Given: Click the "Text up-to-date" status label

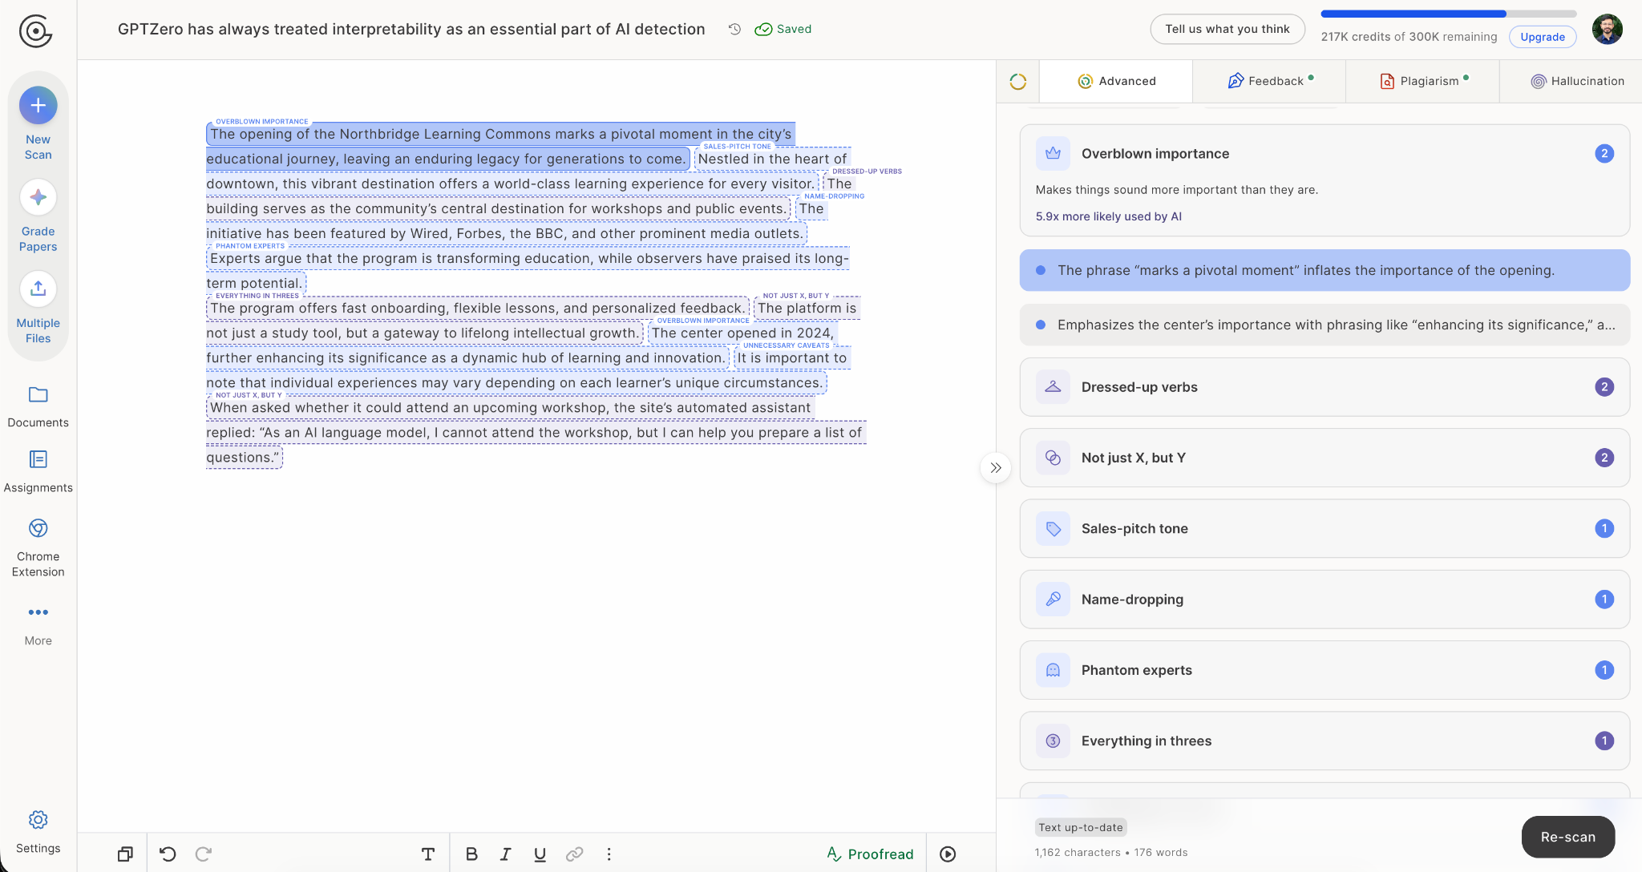Looking at the screenshot, I should click(x=1080, y=827).
